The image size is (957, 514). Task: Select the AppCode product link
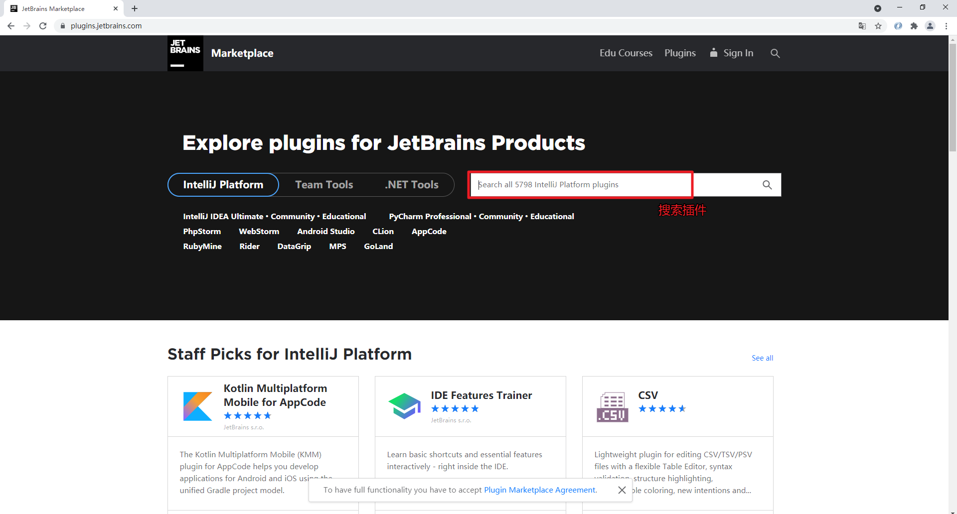coord(429,232)
